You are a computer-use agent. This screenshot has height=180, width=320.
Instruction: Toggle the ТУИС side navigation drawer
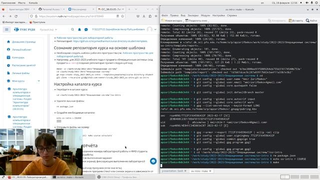tap(6, 29)
